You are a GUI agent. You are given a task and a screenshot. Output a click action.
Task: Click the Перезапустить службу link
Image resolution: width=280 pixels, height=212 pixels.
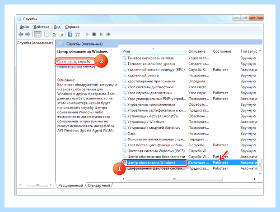[76, 67]
